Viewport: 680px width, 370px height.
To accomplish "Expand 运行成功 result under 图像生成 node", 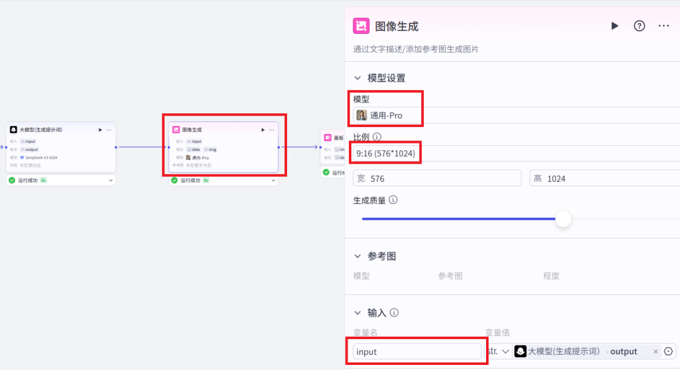I will point(274,181).
